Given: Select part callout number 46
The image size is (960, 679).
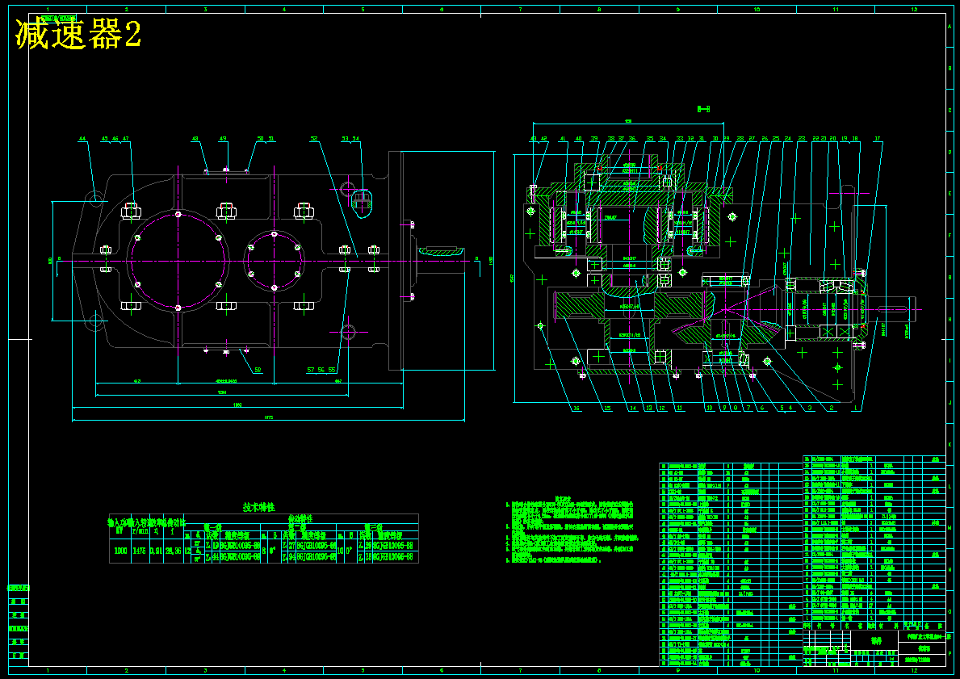Looking at the screenshot, I should [x=115, y=139].
